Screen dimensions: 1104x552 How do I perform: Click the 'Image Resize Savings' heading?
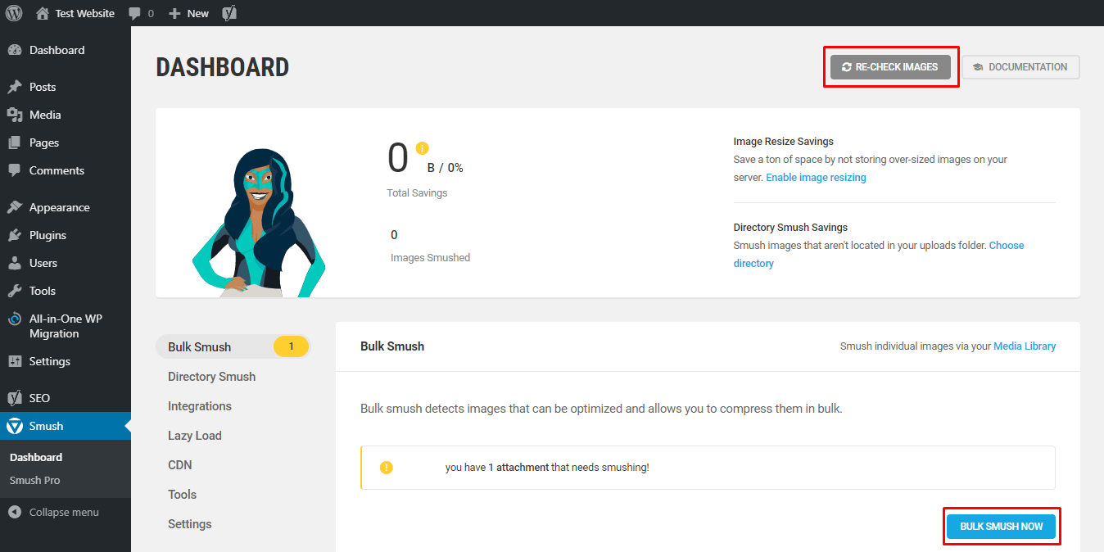784,142
